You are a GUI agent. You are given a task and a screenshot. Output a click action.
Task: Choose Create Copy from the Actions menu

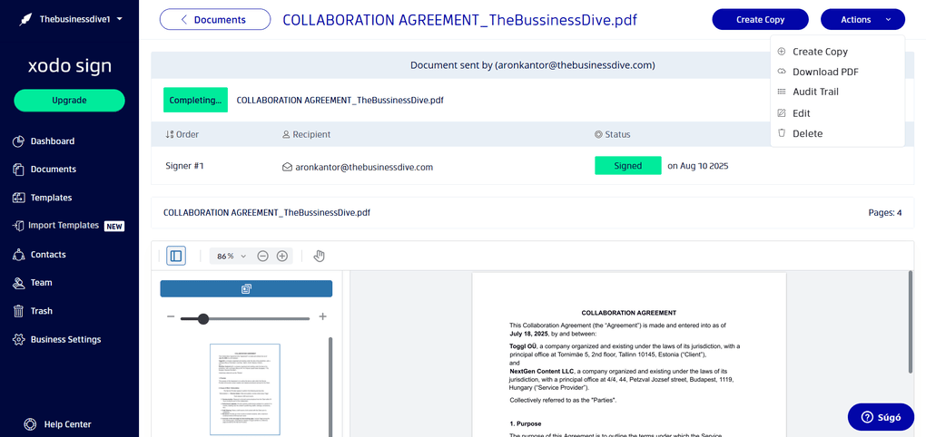820,52
